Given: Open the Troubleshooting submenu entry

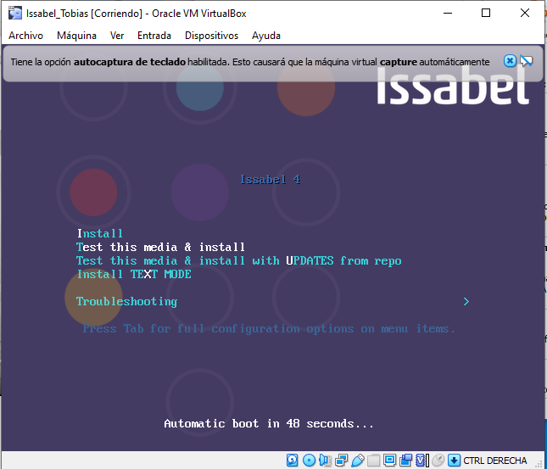Looking at the screenshot, I should click(x=126, y=302).
